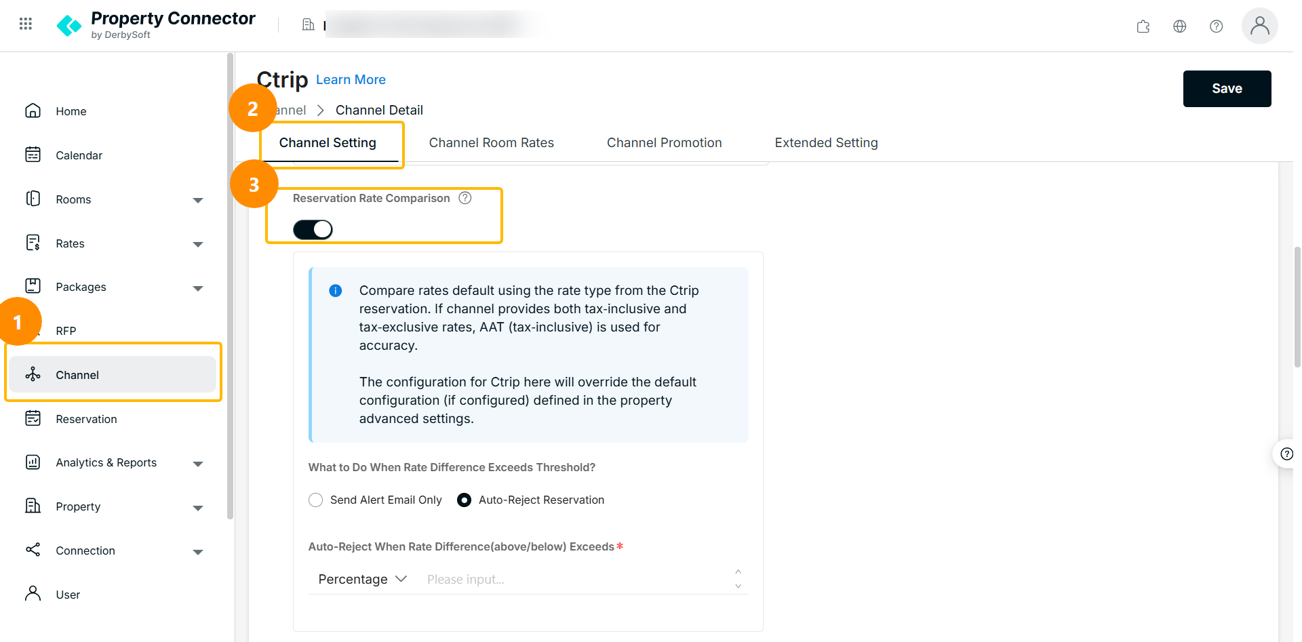Open the language globe icon
This screenshot has width=1302, height=642.
(x=1180, y=26)
